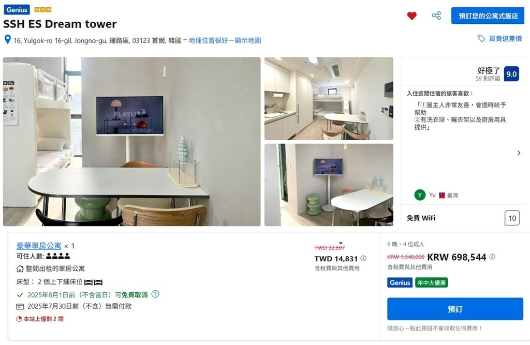Click the map pin location icon
This screenshot has height=345, width=530.
click(x=7, y=39)
